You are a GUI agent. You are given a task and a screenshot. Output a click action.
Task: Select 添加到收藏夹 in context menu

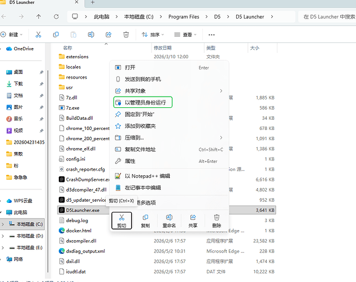click(169, 126)
